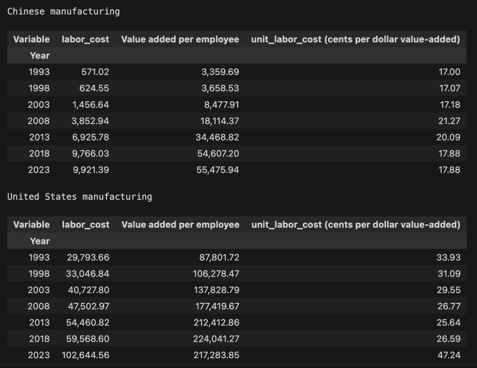The image size is (477, 368).
Task: Click unit labor cost value 20.09
Action: (x=448, y=137)
